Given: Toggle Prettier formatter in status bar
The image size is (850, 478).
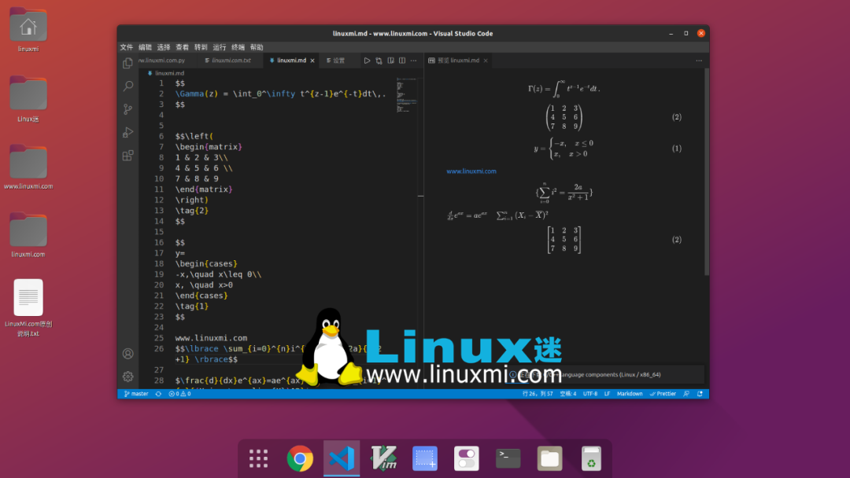Looking at the screenshot, I should 663,394.
